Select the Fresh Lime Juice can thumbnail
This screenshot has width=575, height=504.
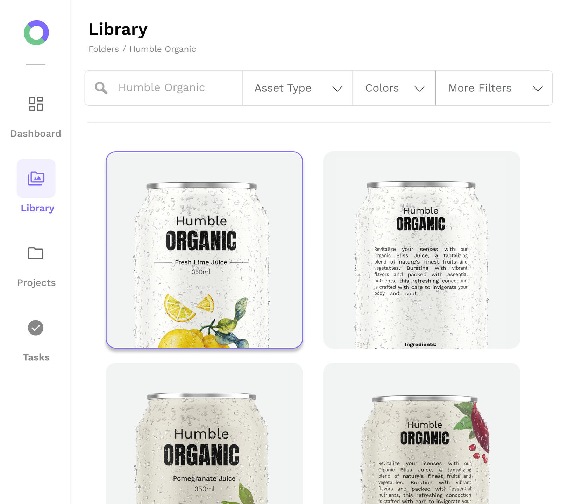[204, 250]
